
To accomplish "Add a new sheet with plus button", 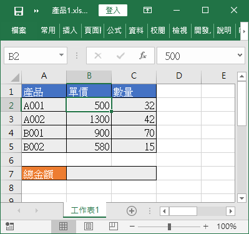I will coord(132,211).
